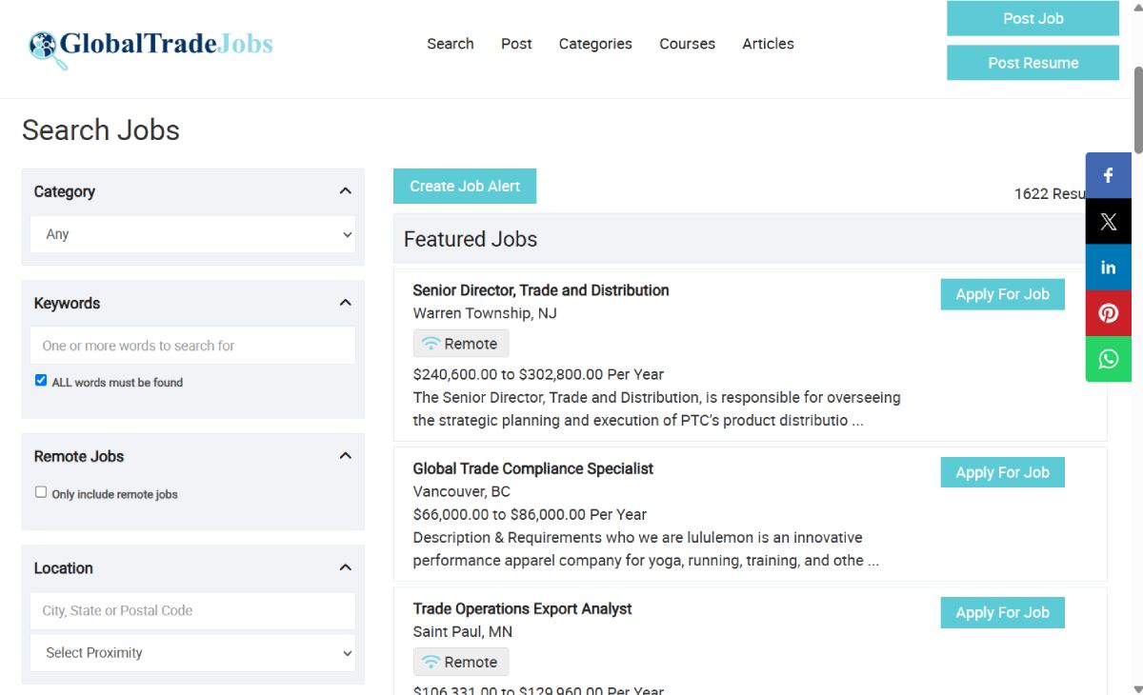Click the GlobalTradeJobs logo
Image resolution: width=1143 pixels, height=695 pixels.
(150, 46)
